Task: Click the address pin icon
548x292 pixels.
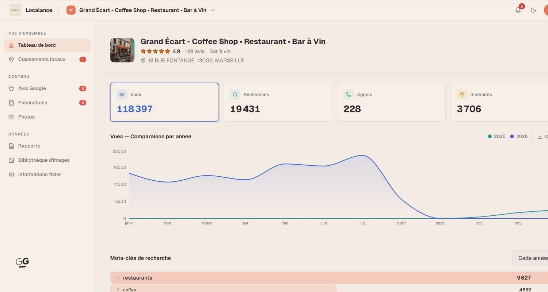Action: [x=143, y=61]
